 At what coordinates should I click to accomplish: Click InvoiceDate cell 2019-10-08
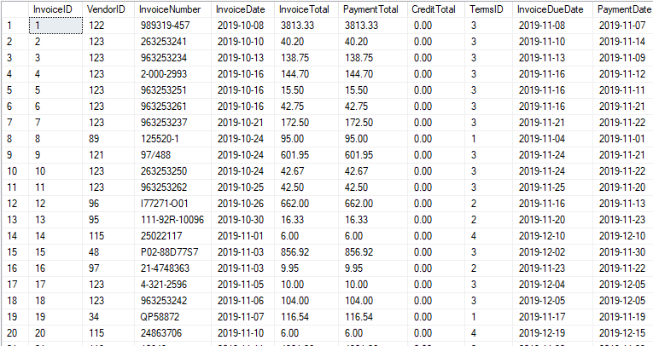point(242,26)
